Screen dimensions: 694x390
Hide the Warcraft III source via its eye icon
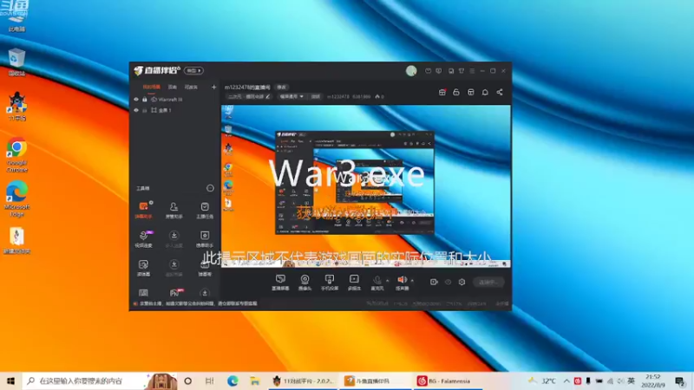[136, 100]
